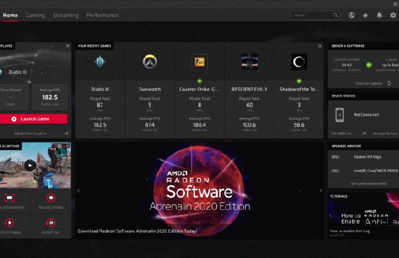Open the Anti-Lag tutorial thumbnail
This screenshot has width=399, height=258.
pyautogui.click(x=363, y=216)
